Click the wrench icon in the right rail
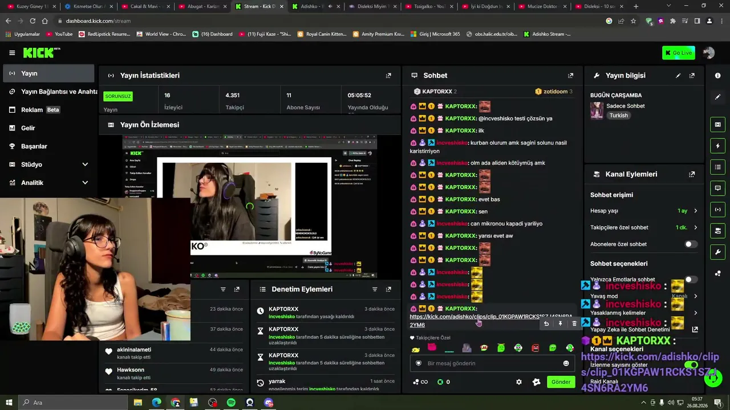The image size is (730, 410). [717, 252]
